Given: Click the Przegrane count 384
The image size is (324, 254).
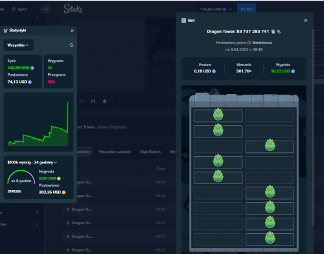Looking at the screenshot, I should tap(51, 82).
